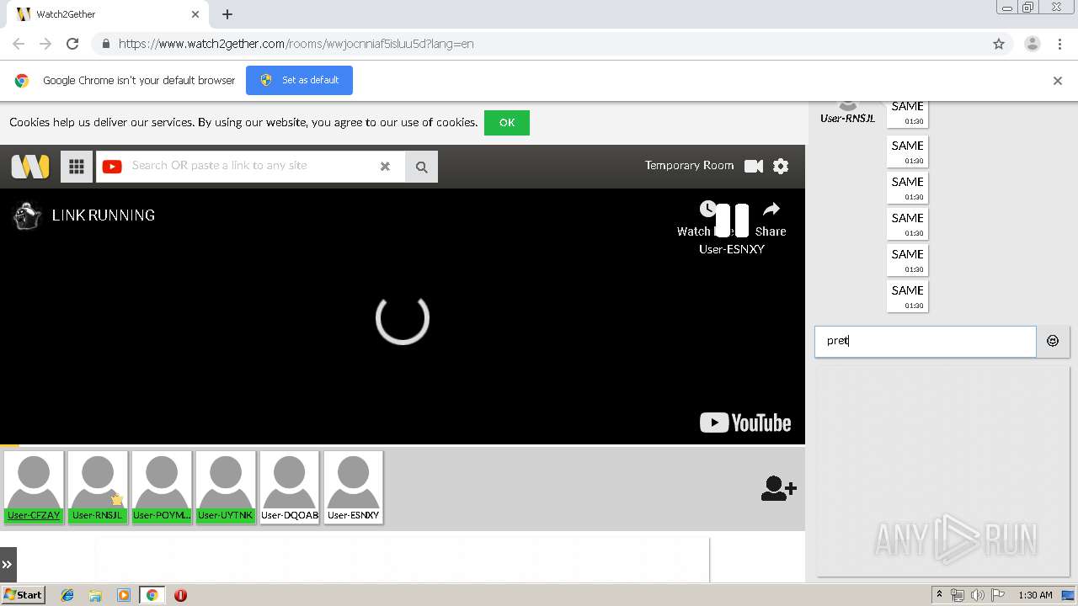Dismiss the default browser infobar
This screenshot has height=606, width=1078.
[x=1058, y=81]
